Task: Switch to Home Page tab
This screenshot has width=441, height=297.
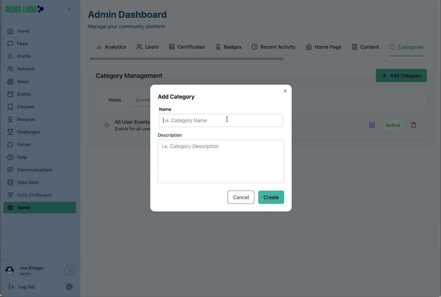Action: click(324, 47)
